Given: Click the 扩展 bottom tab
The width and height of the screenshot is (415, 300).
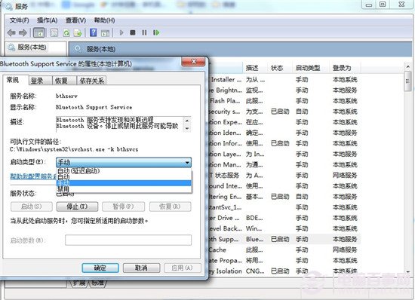Looking at the screenshot, I should click(x=78, y=283).
